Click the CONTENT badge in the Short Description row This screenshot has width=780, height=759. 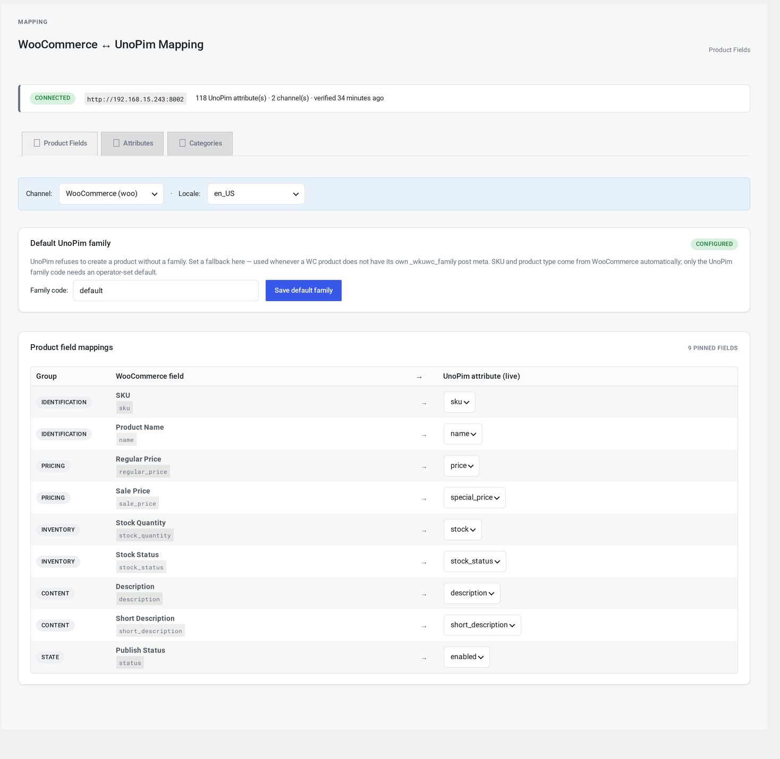coord(55,626)
